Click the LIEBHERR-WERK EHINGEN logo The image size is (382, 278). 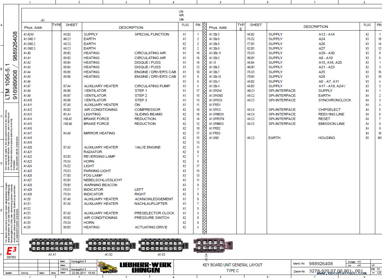[x=145, y=267]
